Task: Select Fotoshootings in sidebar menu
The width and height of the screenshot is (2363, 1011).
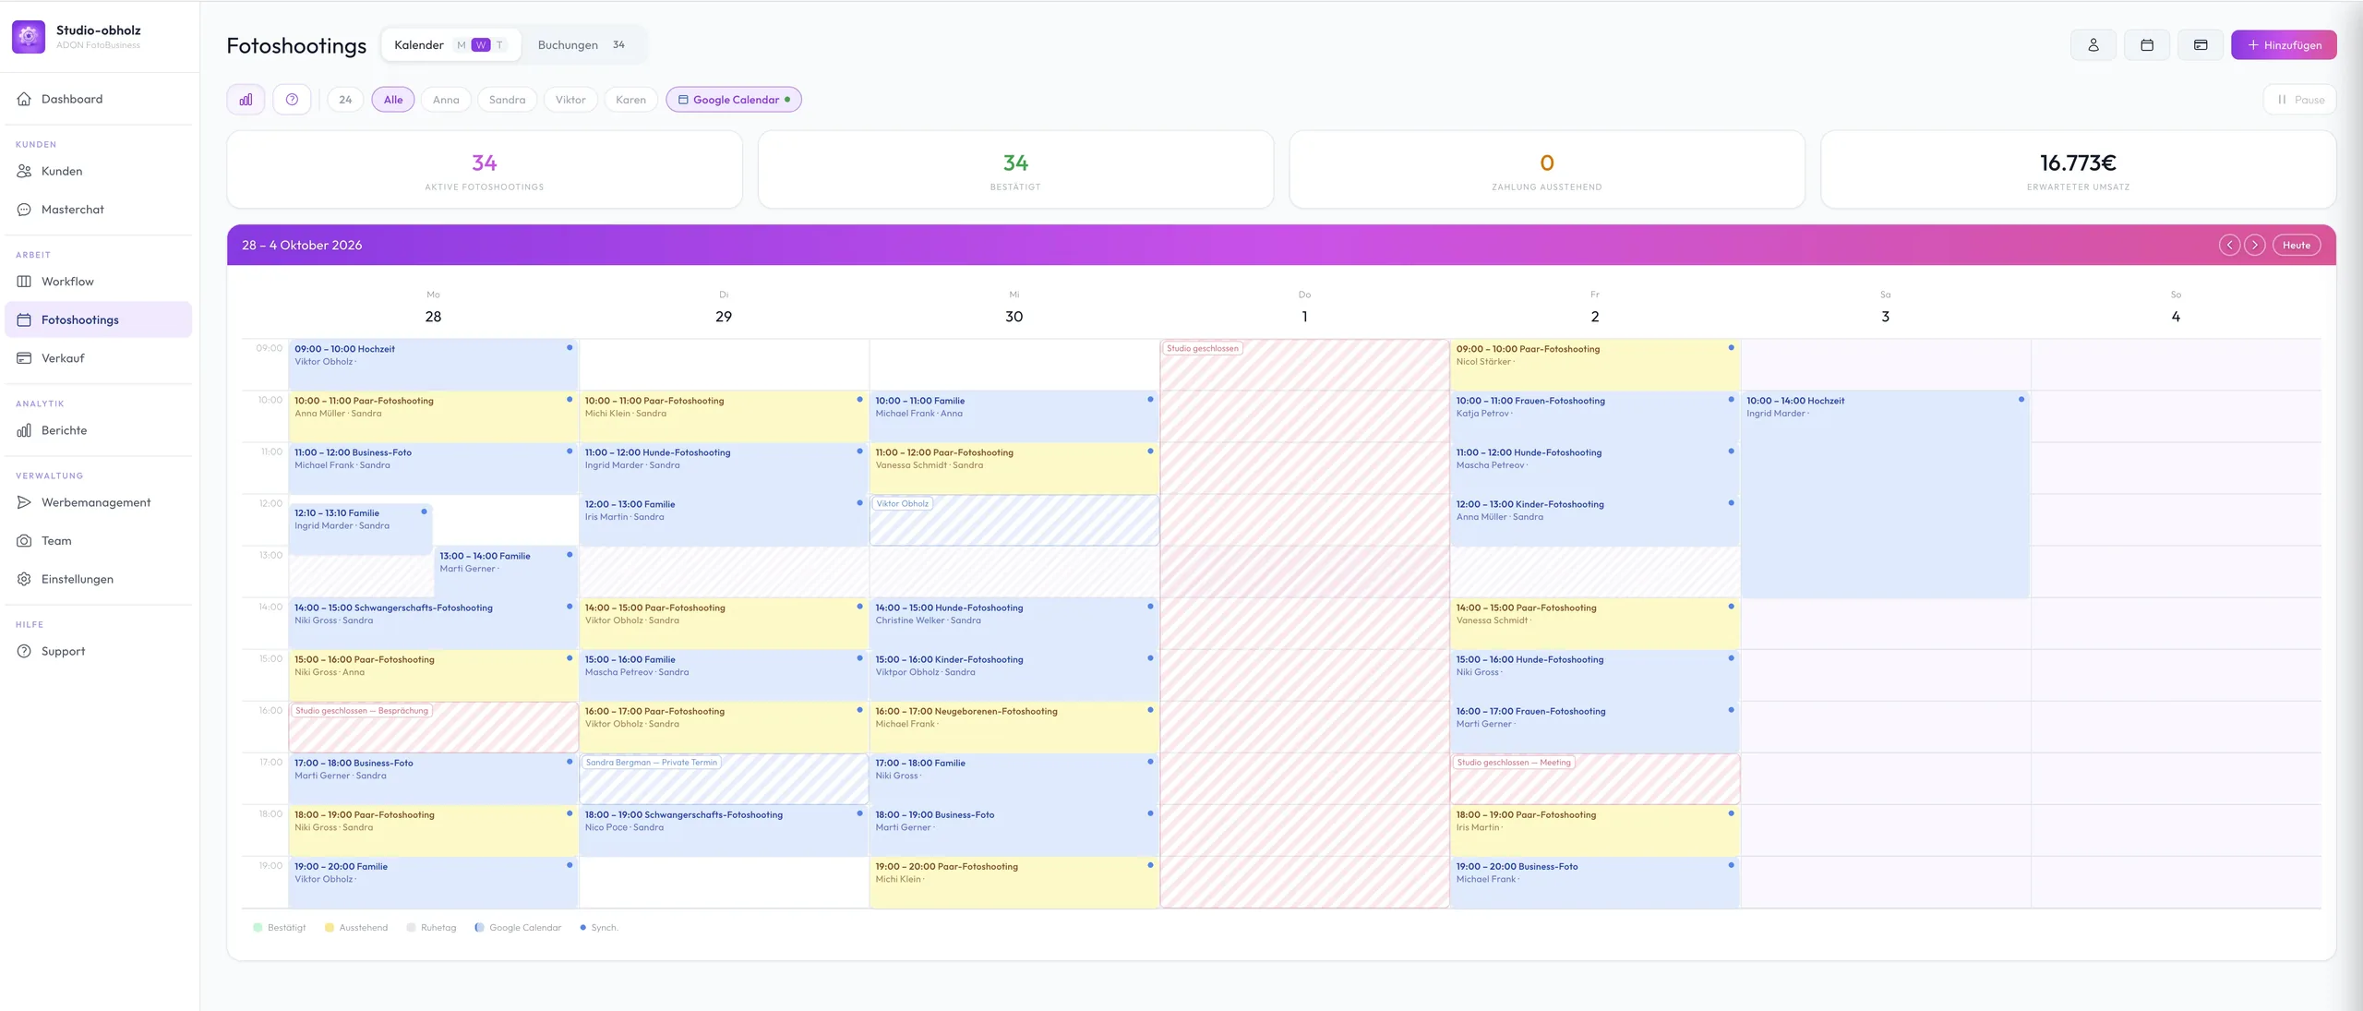Action: point(99,319)
